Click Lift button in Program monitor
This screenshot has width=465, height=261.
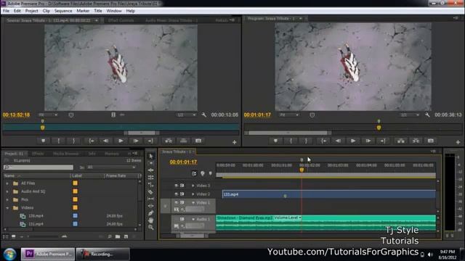click(401, 141)
